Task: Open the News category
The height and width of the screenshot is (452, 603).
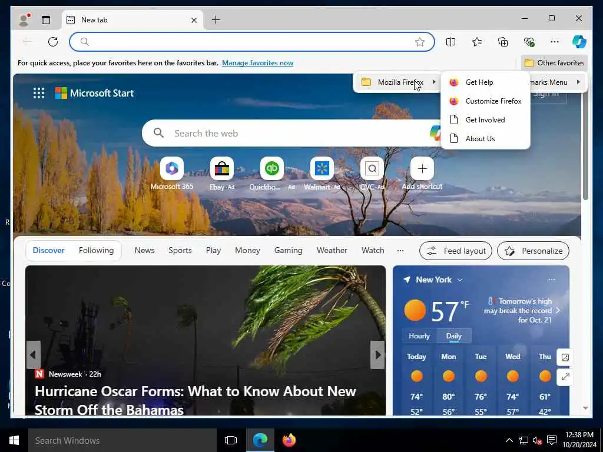Action: tap(145, 250)
